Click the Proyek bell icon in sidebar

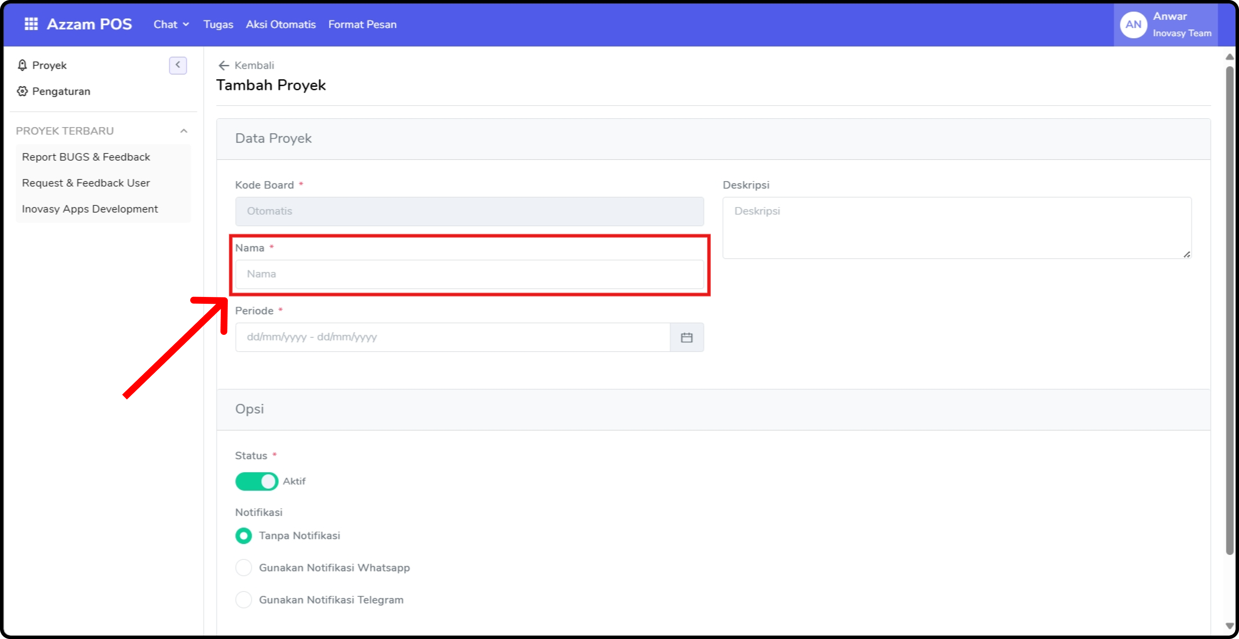point(22,65)
